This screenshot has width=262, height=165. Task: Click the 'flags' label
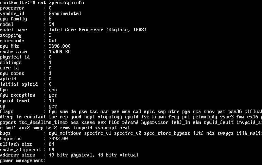(x=7, y=112)
